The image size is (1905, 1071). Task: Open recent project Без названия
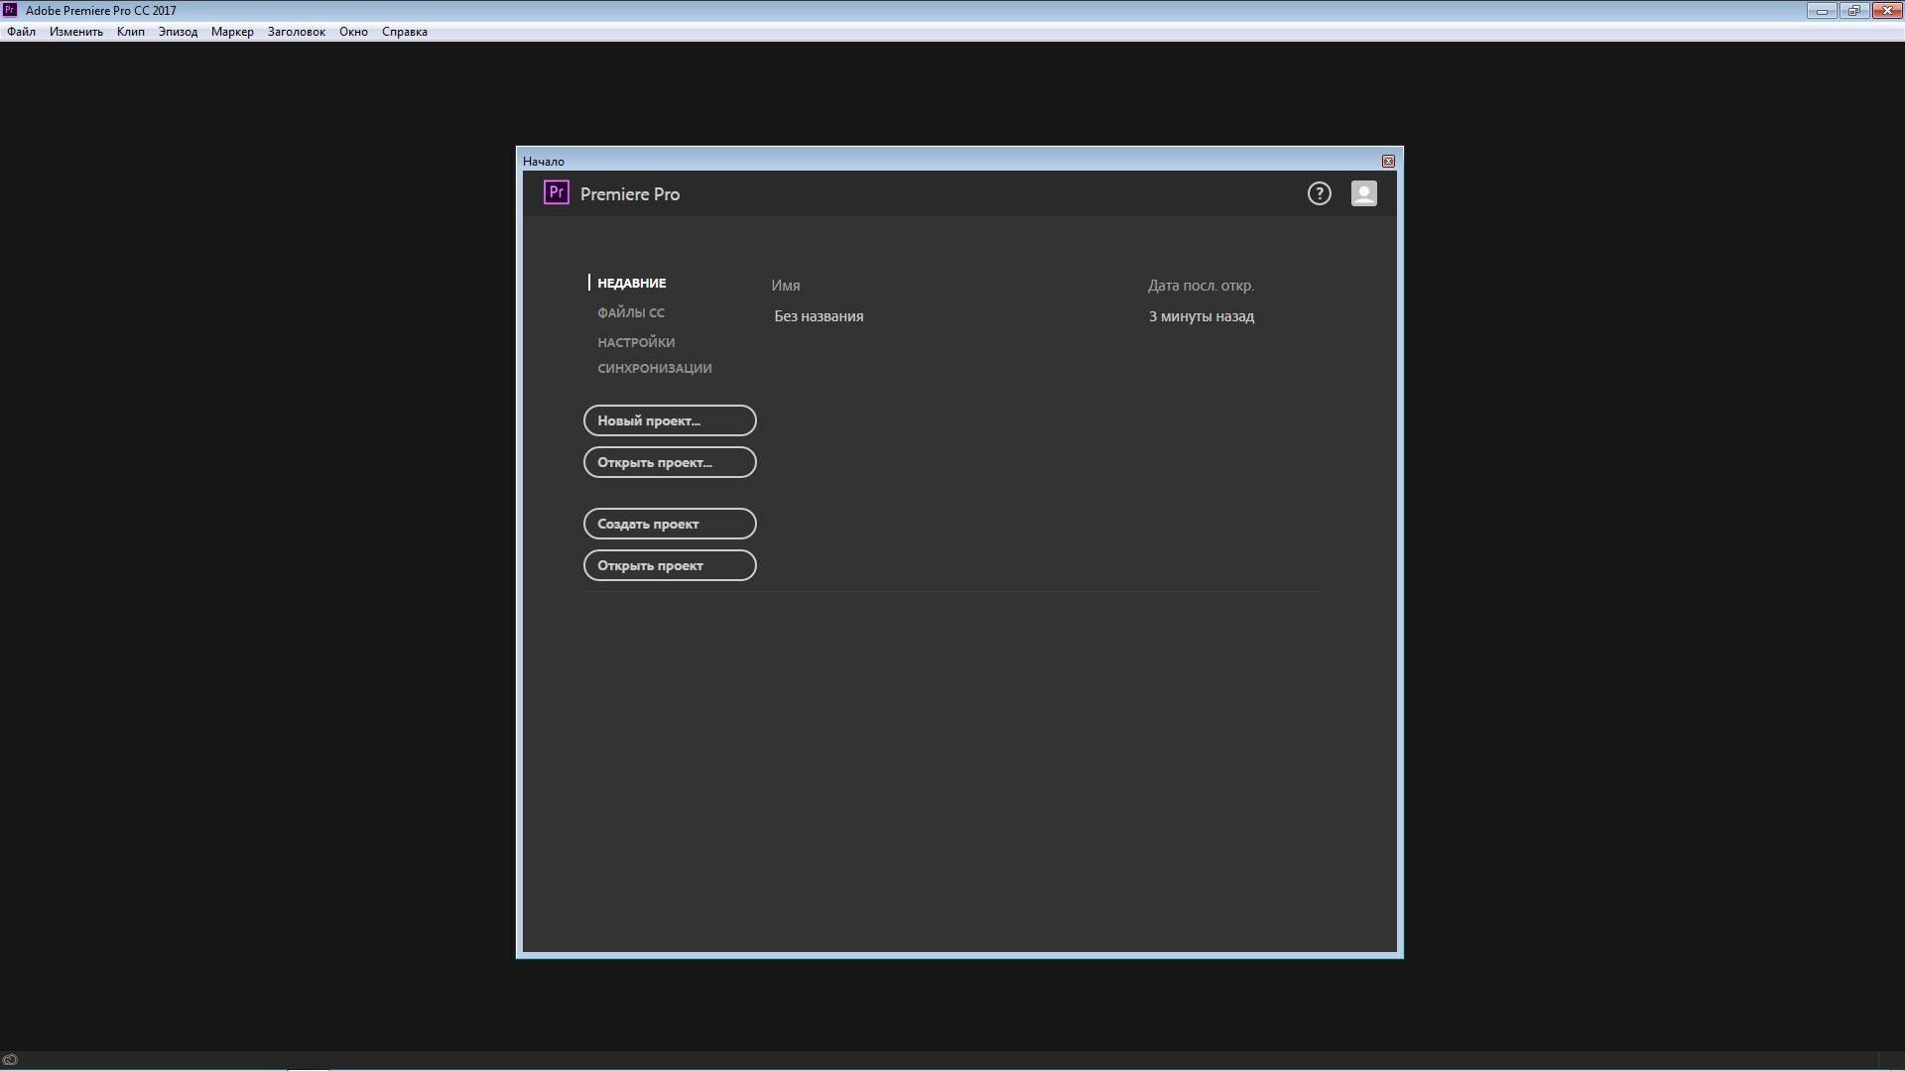pos(819,316)
